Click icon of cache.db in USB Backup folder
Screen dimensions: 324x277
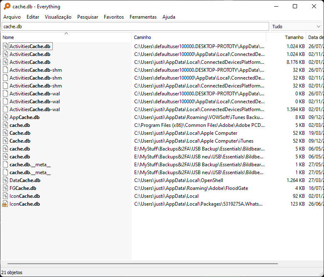click(x=5, y=149)
